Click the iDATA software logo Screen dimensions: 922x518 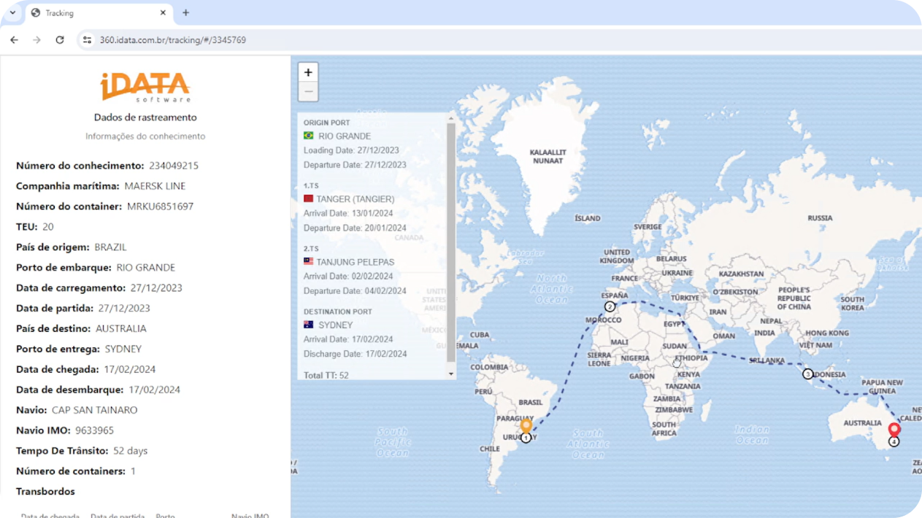(145, 88)
